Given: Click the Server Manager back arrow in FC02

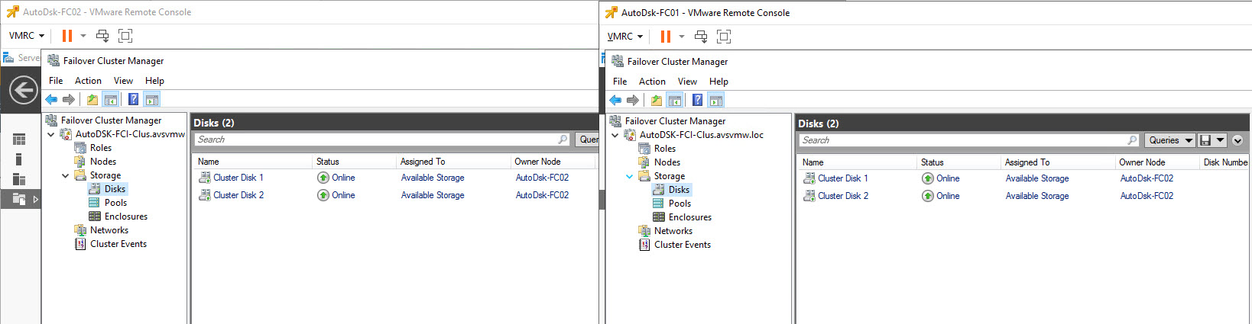Looking at the screenshot, I should click(23, 90).
